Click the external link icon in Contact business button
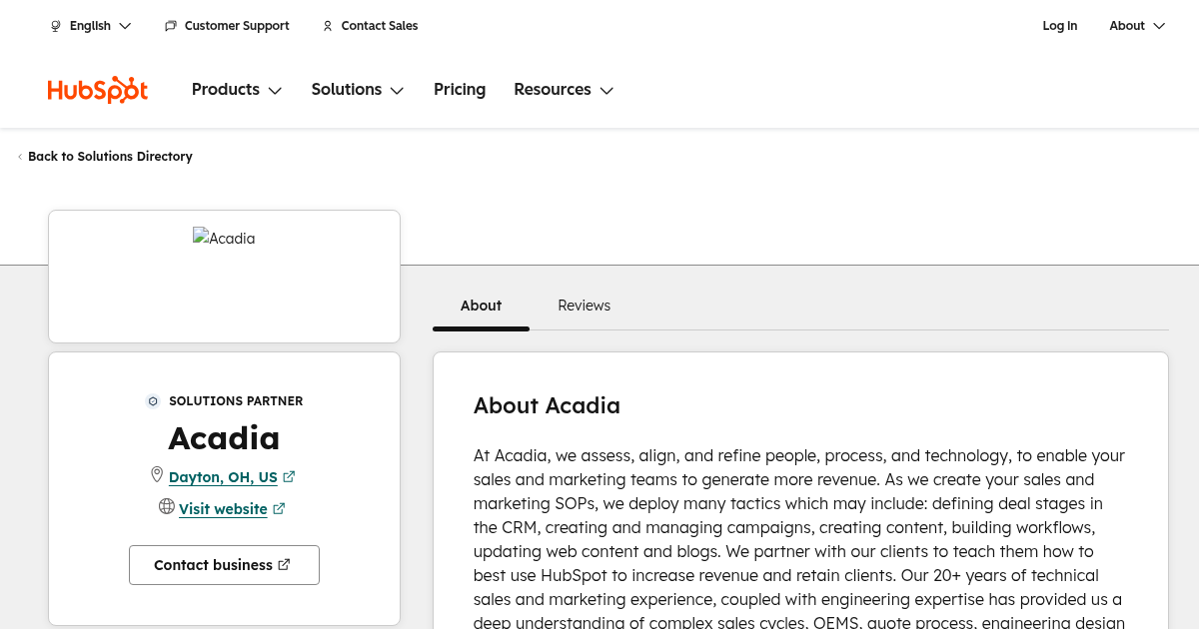Image resolution: width=1199 pixels, height=629 pixels. point(284,565)
